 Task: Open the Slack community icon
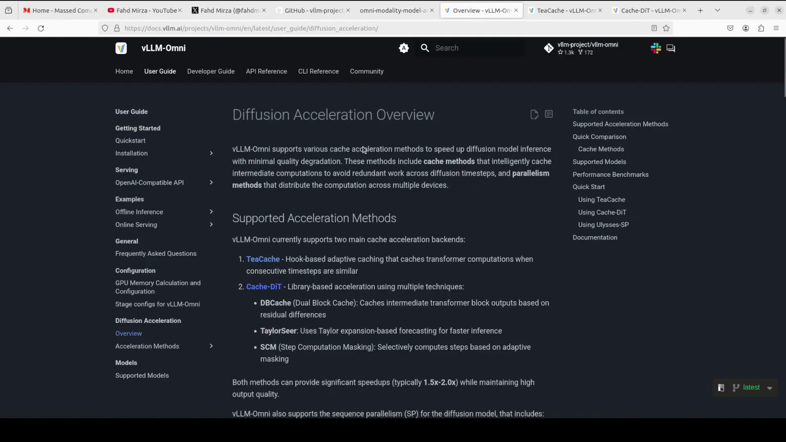pos(656,48)
